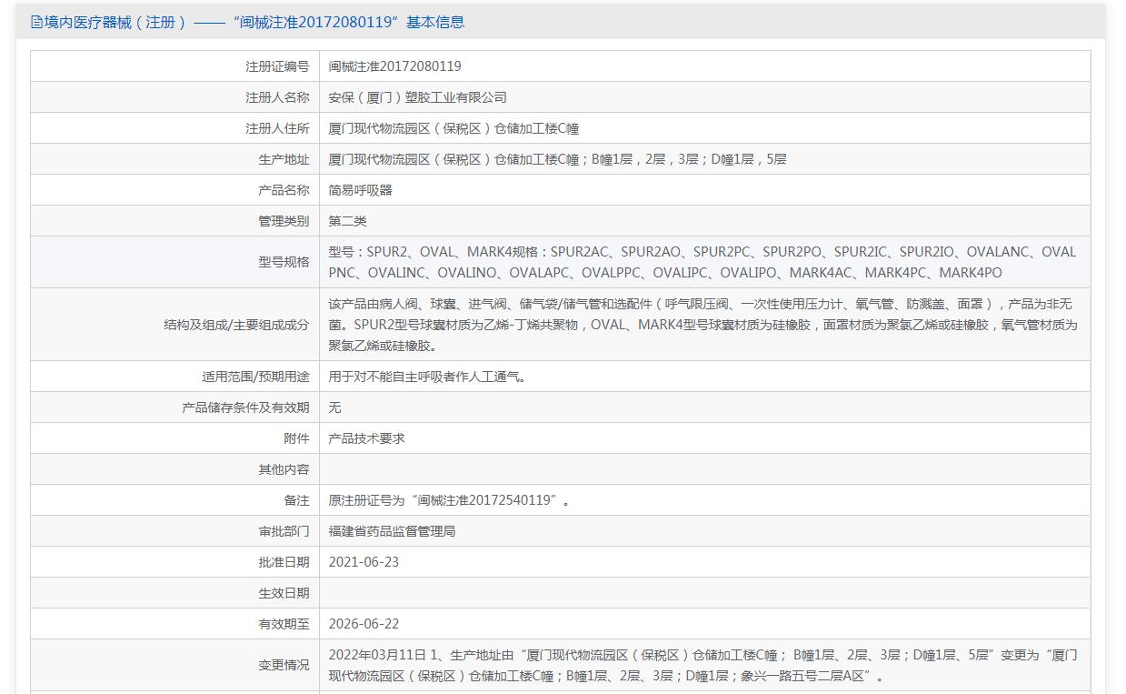Click the approval department 福建省药品监督管理局
Screen dimensions: 1126x694
point(393,531)
